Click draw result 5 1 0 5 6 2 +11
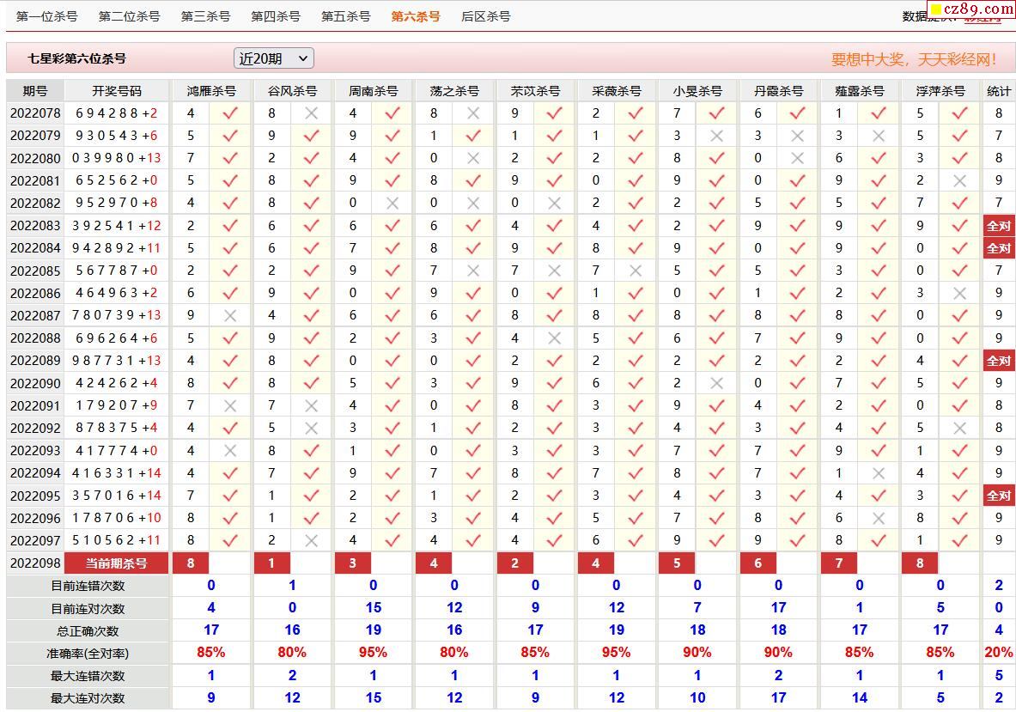Viewport: 1016px width, 712px height. click(x=117, y=540)
